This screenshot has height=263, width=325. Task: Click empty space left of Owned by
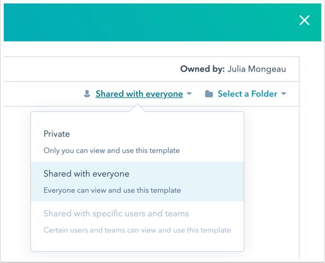[x=91, y=69]
